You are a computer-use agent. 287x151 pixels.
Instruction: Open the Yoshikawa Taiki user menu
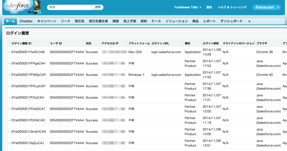pos(188,7)
